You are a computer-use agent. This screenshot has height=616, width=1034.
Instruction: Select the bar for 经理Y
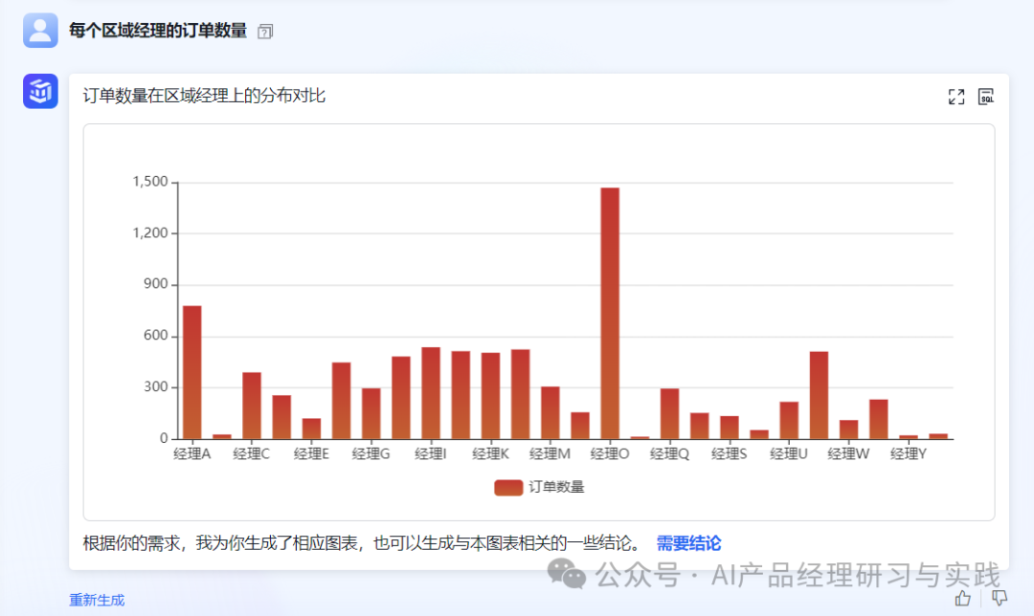pyautogui.click(x=908, y=437)
